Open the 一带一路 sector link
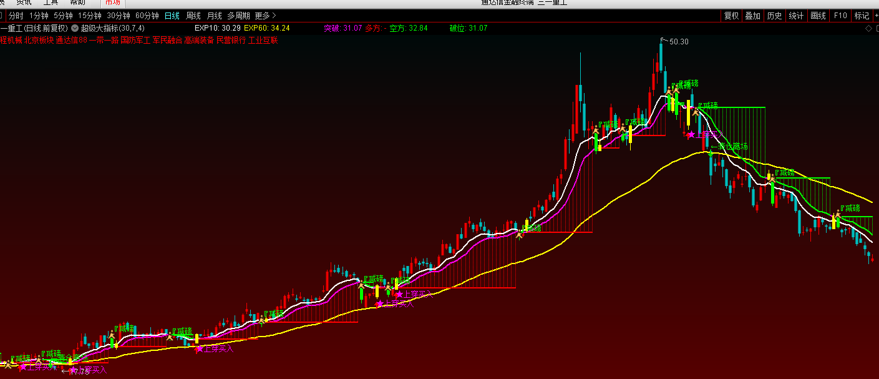This screenshot has height=379, width=879. (104, 40)
